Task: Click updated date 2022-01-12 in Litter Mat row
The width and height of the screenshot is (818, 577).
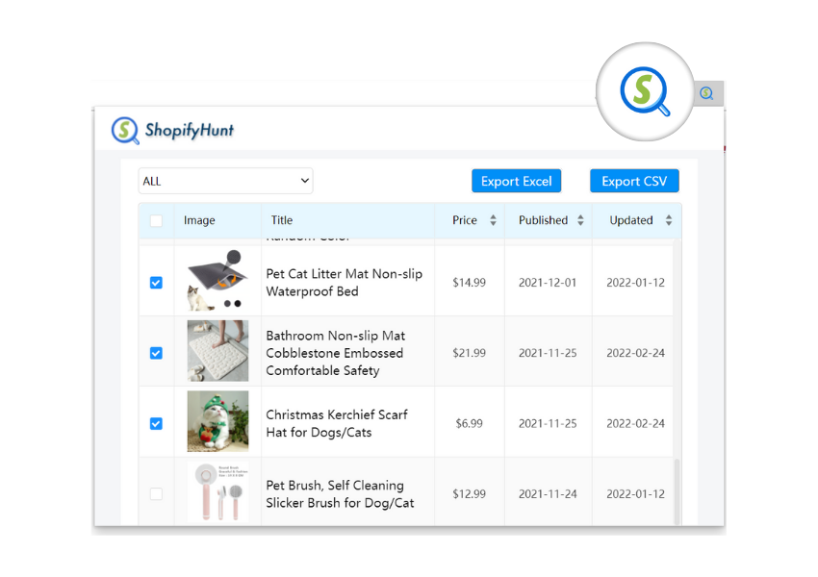Action: coord(635,283)
